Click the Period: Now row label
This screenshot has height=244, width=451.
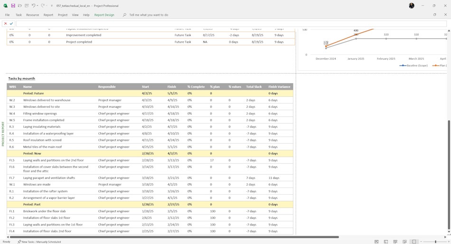coord(32,153)
